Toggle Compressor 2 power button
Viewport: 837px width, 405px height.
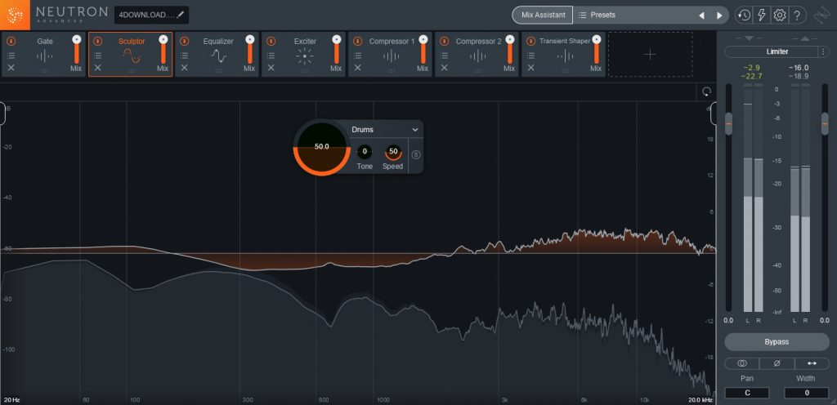coord(444,41)
